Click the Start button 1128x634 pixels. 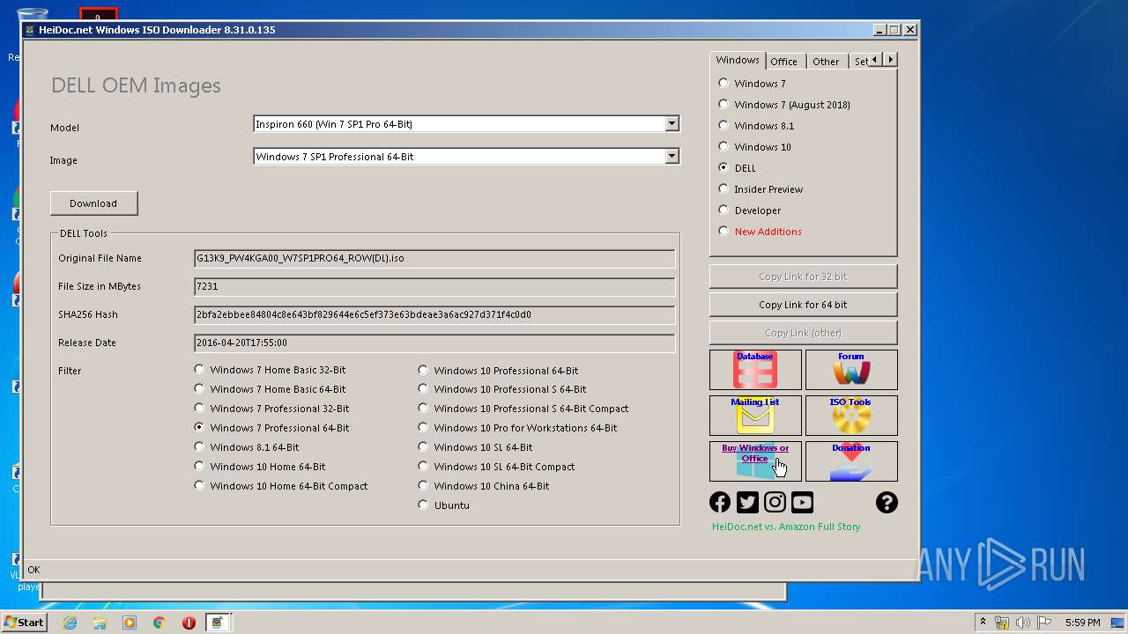tap(24, 623)
